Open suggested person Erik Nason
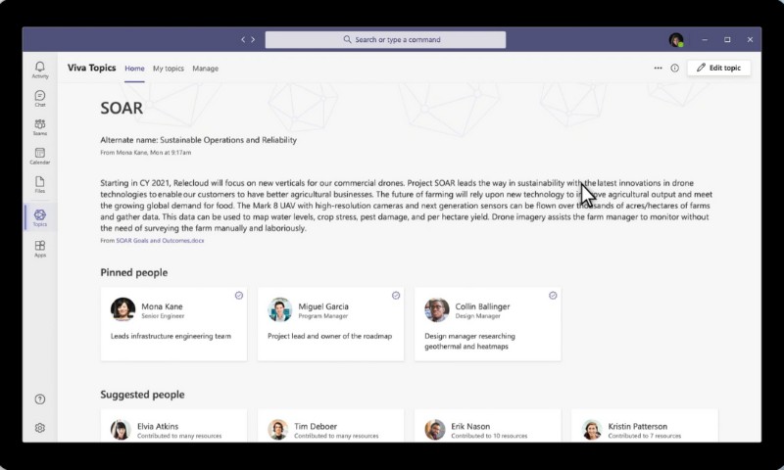Image resolution: width=784 pixels, height=470 pixels. pyautogui.click(x=487, y=426)
